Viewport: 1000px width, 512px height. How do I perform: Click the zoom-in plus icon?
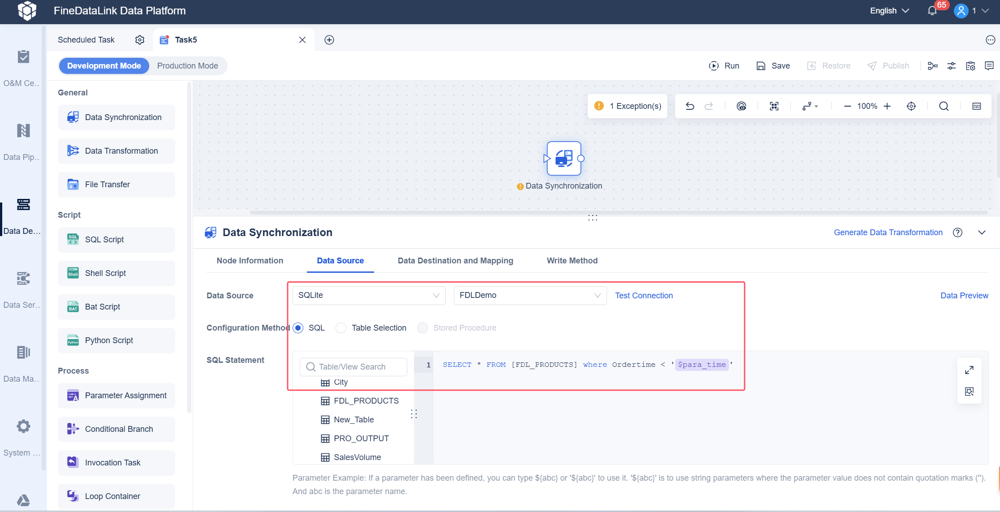[887, 106]
